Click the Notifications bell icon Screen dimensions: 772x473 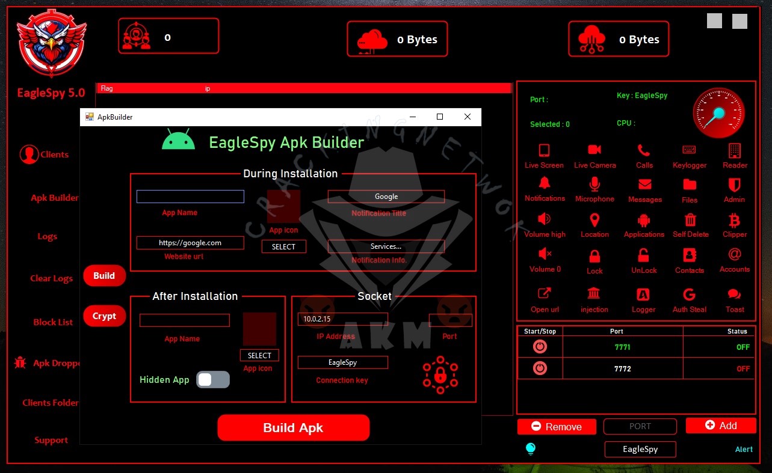(545, 183)
